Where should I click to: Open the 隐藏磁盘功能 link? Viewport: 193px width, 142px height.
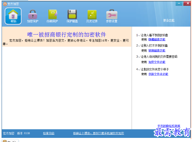tap(157, 39)
